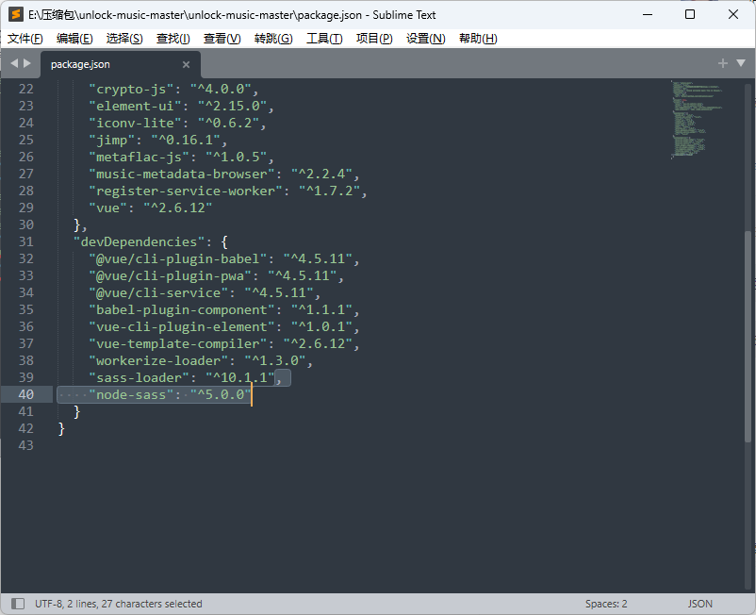The image size is (756, 615).
Task: Place cursor on "jimp" key
Action: click(x=112, y=141)
